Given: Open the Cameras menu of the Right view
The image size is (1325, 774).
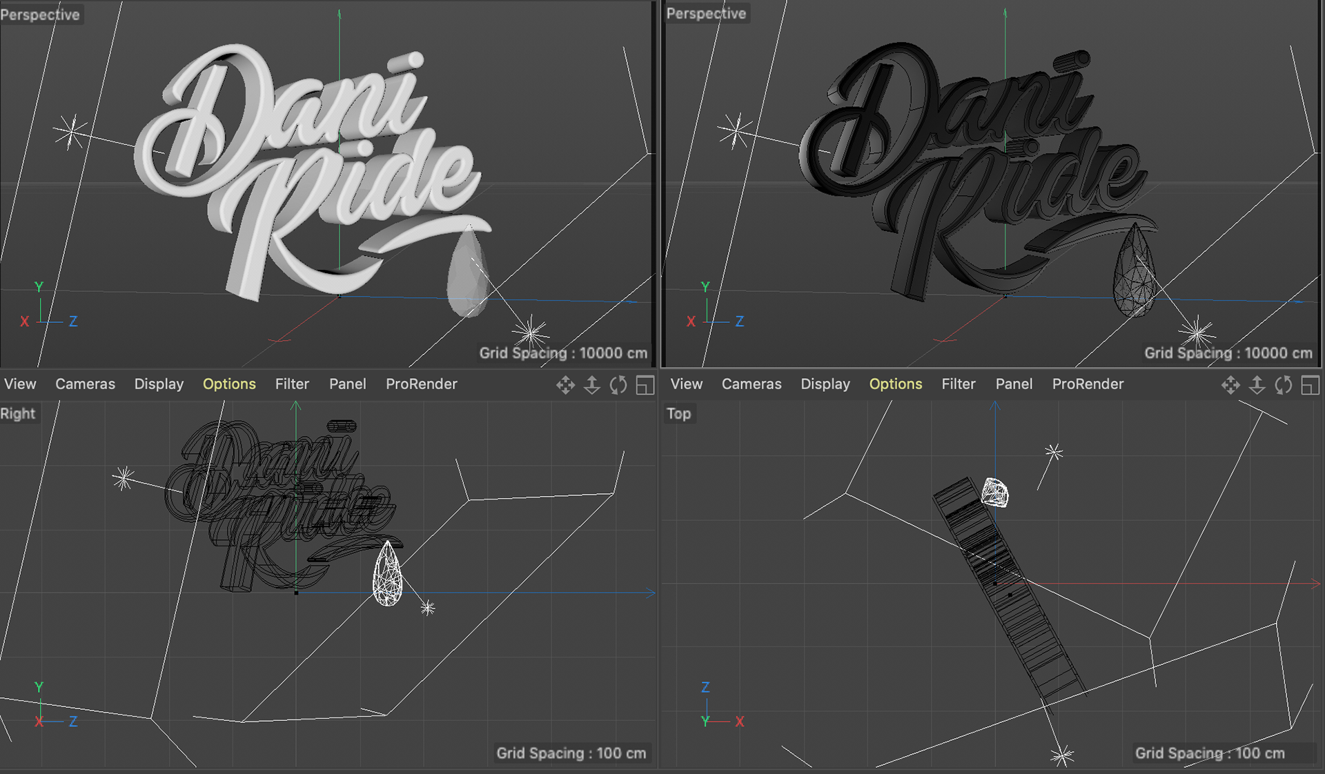Looking at the screenshot, I should (x=85, y=384).
